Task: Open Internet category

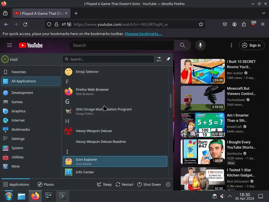Action: 31,120
